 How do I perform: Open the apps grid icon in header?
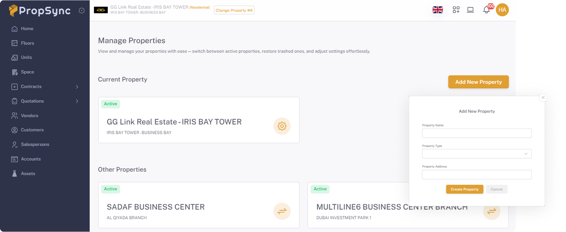click(x=456, y=10)
